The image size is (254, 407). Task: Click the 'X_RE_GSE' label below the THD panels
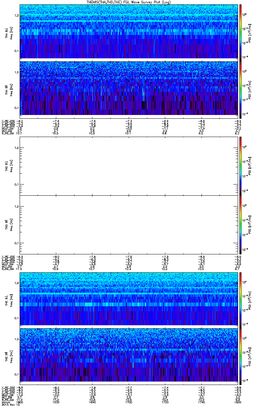point(8,256)
